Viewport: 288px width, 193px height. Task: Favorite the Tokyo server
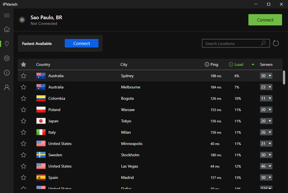coord(23,121)
